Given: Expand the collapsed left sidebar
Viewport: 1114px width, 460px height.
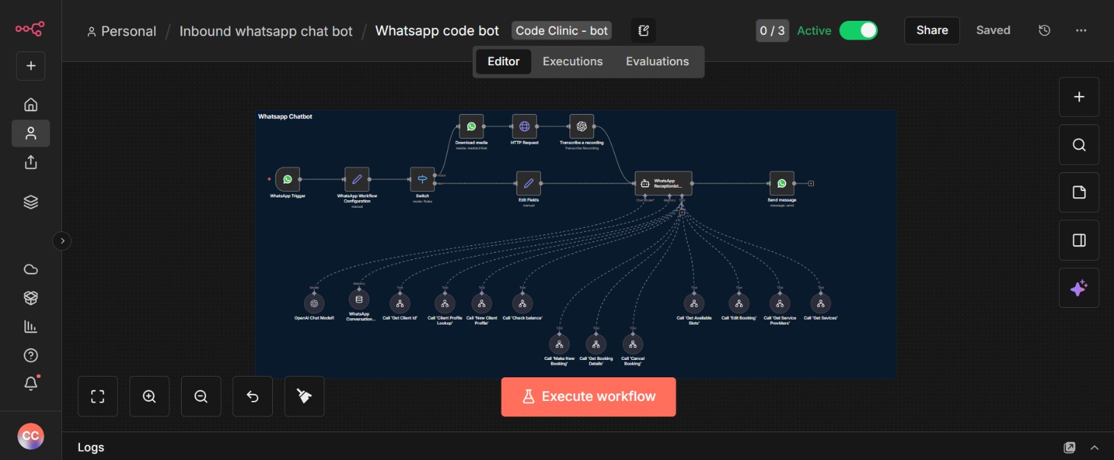Looking at the screenshot, I should coord(62,241).
